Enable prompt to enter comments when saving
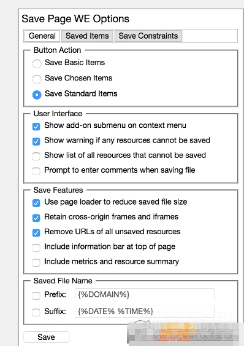Image resolution: width=244 pixels, height=346 pixels. (36, 171)
